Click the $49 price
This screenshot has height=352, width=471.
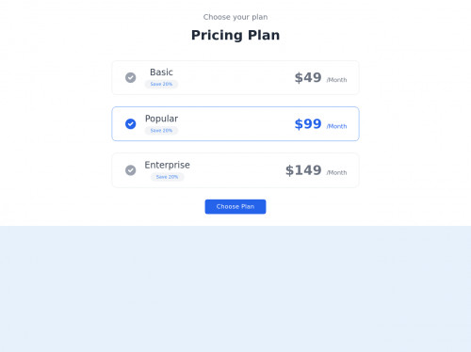(308, 77)
